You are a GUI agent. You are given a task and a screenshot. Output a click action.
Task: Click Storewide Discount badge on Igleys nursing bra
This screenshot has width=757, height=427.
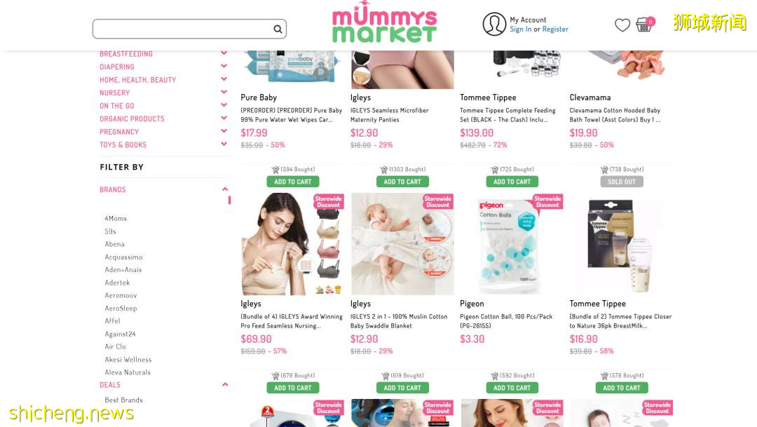[328, 202]
